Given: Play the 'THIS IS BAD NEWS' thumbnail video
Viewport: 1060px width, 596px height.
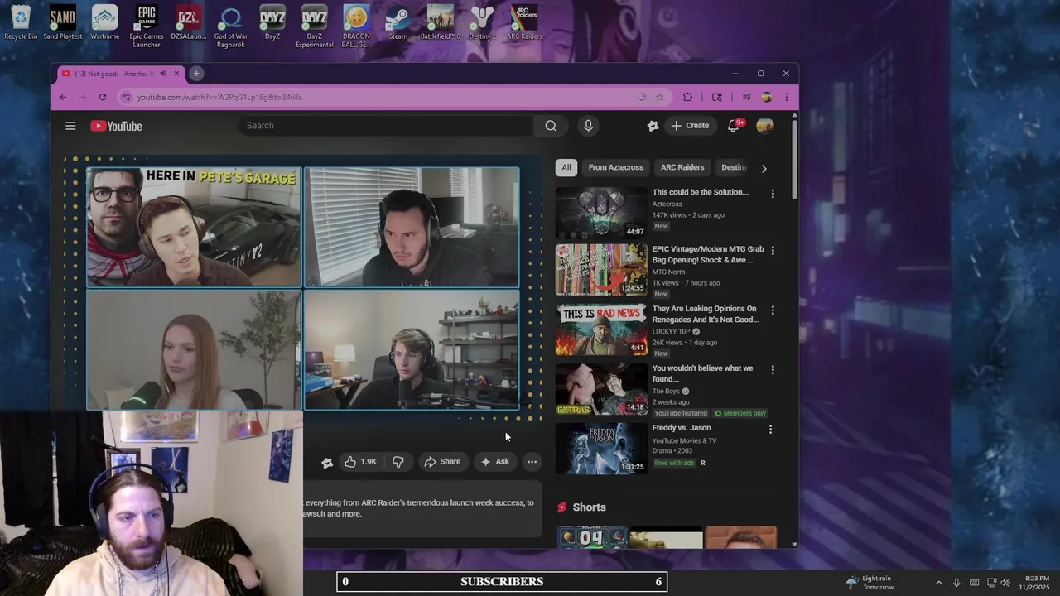Looking at the screenshot, I should (601, 329).
